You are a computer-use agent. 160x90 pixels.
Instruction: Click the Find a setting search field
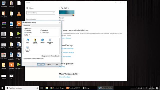pyautogui.click(x=41, y=13)
